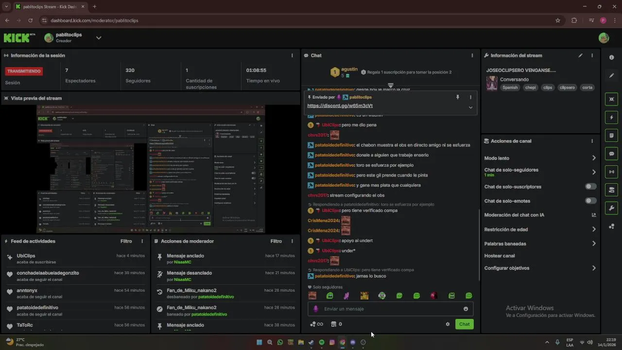Viewport: 622px width, 350px height.
Task: Click the stream preview thumbnail
Action: coord(151,168)
